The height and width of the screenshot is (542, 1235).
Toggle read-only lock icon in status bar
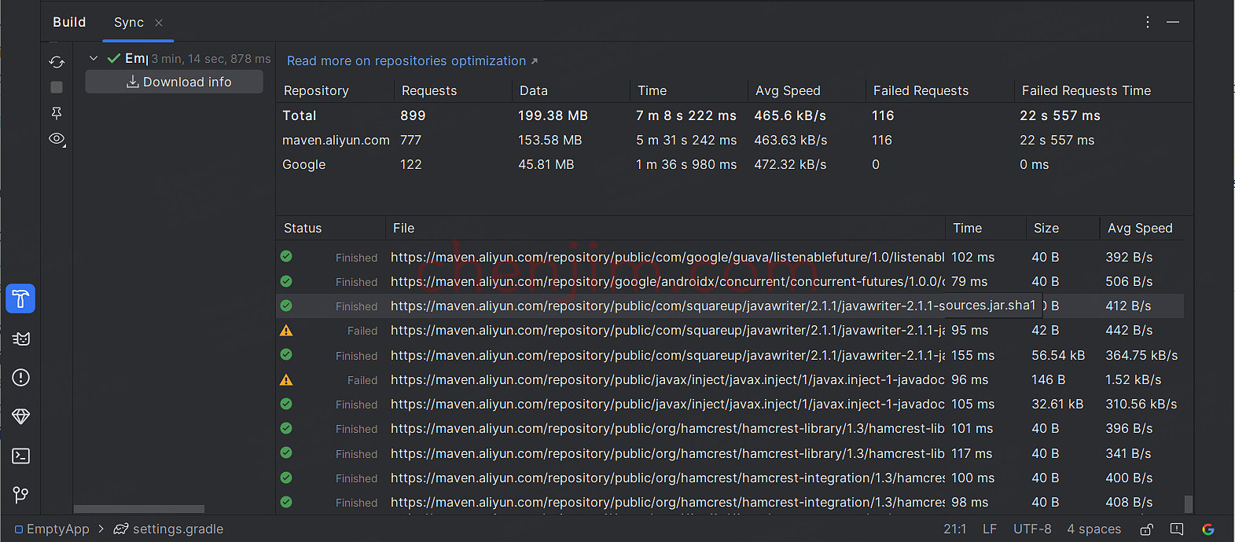point(1147,529)
